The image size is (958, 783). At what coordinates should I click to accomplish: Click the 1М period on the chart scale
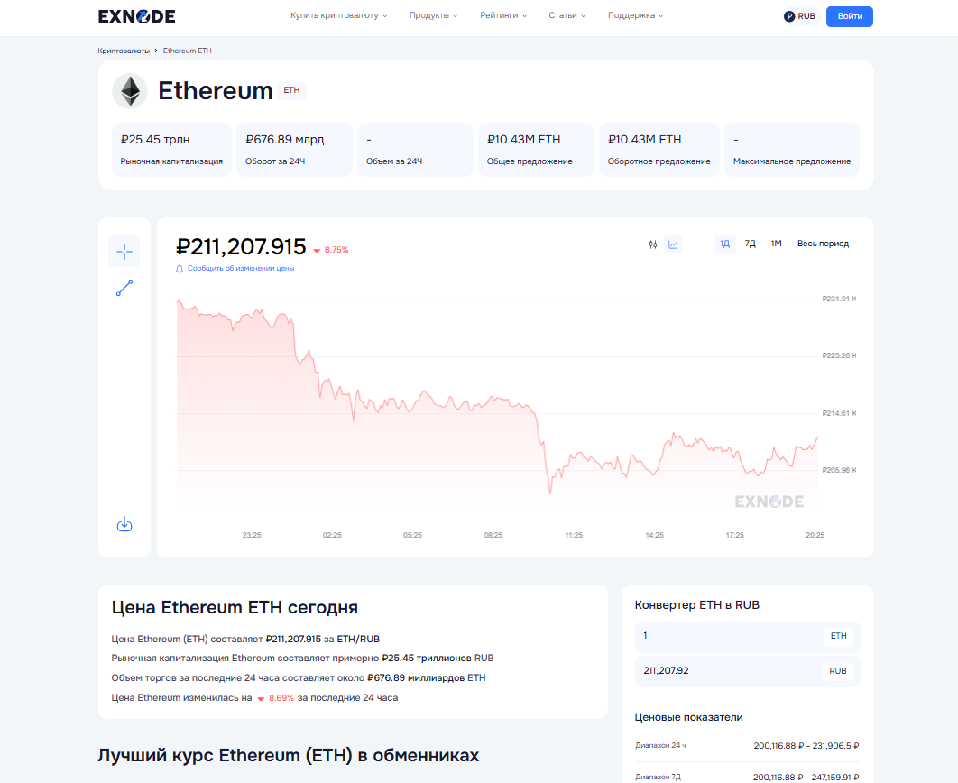click(775, 244)
